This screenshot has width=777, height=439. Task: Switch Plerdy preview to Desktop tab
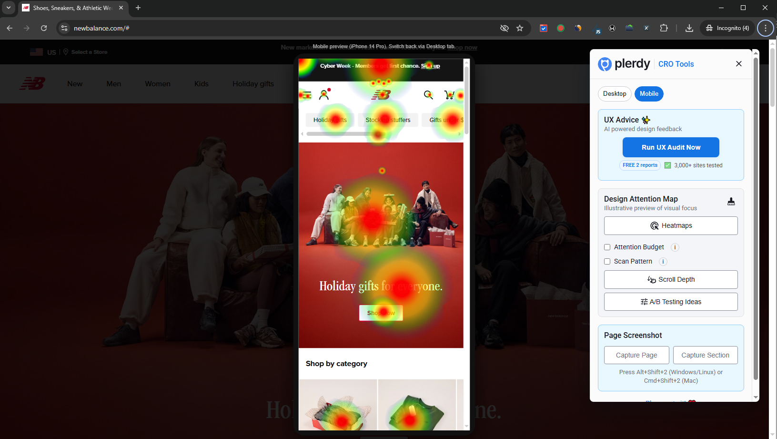pyautogui.click(x=615, y=94)
